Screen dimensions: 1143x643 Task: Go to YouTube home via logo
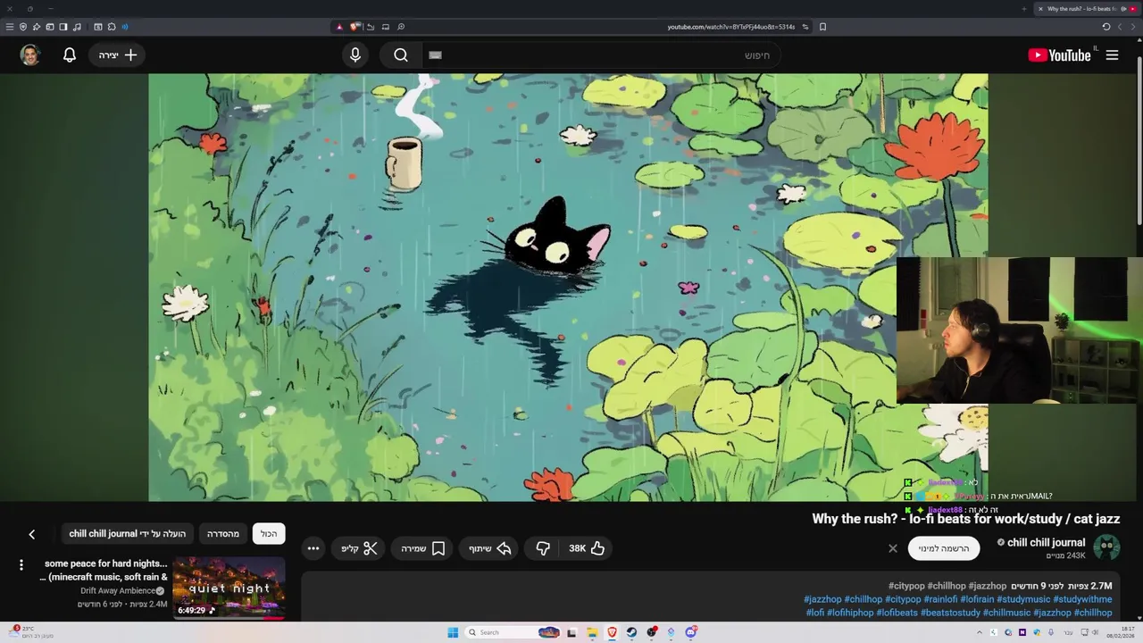(x=1059, y=55)
